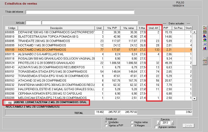
Task: Select row NOCTAMID 1 MG 30 COMPRIMIDOS
Action: [x=98, y=45]
